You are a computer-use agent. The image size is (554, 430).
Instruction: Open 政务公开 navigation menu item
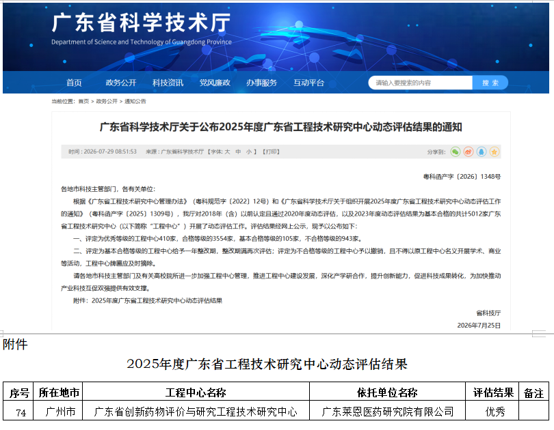coord(121,83)
